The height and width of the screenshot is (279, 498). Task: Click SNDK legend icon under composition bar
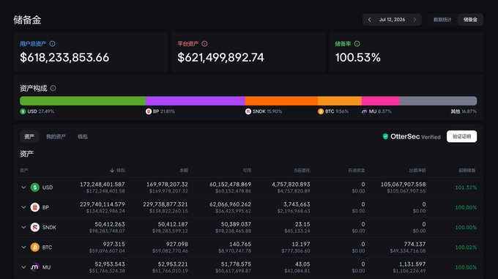tap(248, 111)
